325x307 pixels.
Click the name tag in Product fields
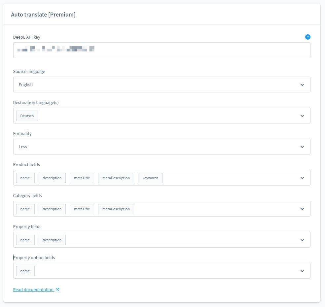pos(25,178)
